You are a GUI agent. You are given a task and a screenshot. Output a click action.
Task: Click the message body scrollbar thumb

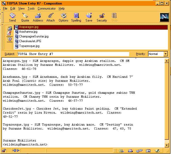pyautogui.click(x=166, y=101)
